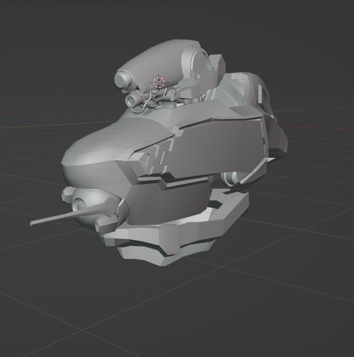Select the large cylindrical lens on the top pod
The image size is (354, 357).
coord(123,79)
